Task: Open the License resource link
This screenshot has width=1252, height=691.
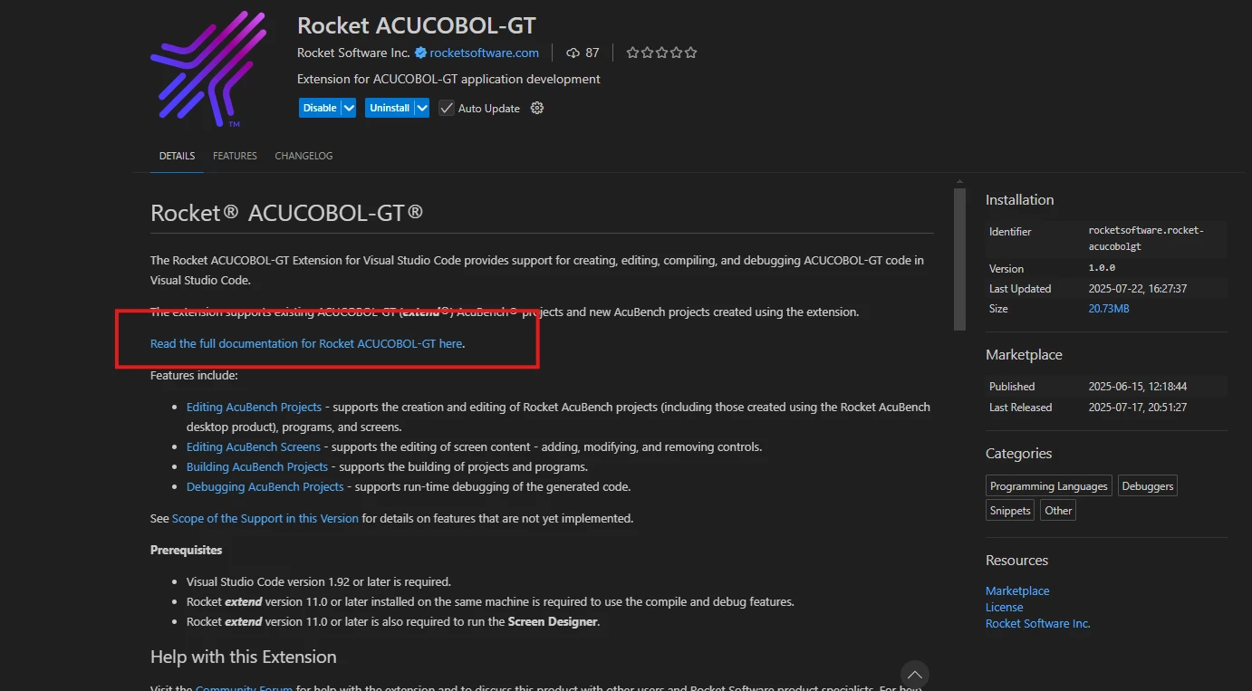Action: point(1004,607)
